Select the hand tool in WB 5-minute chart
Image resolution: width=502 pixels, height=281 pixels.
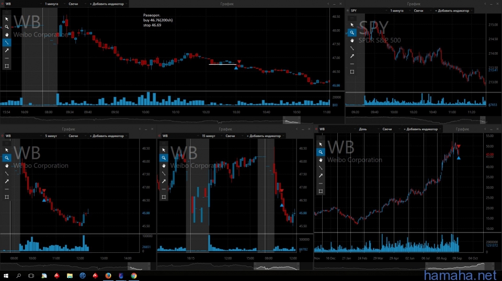(x=7, y=166)
